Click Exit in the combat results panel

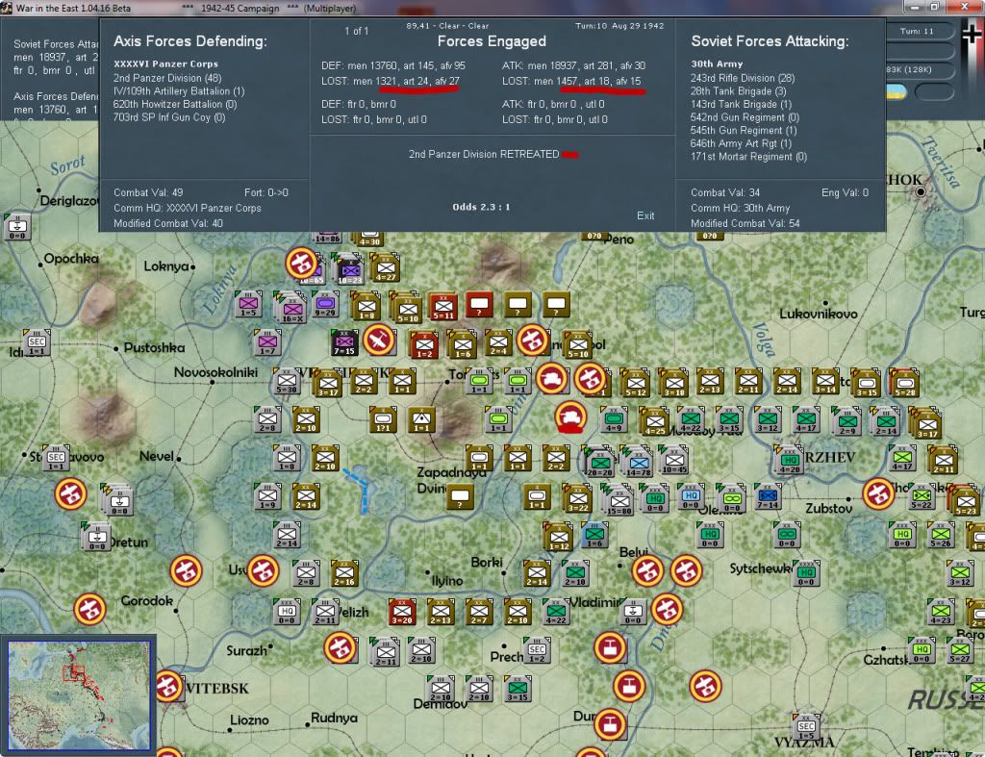[645, 215]
